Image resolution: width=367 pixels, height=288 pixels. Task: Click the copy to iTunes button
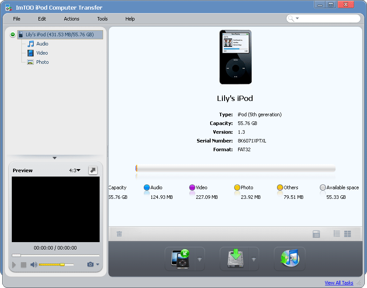click(289, 259)
